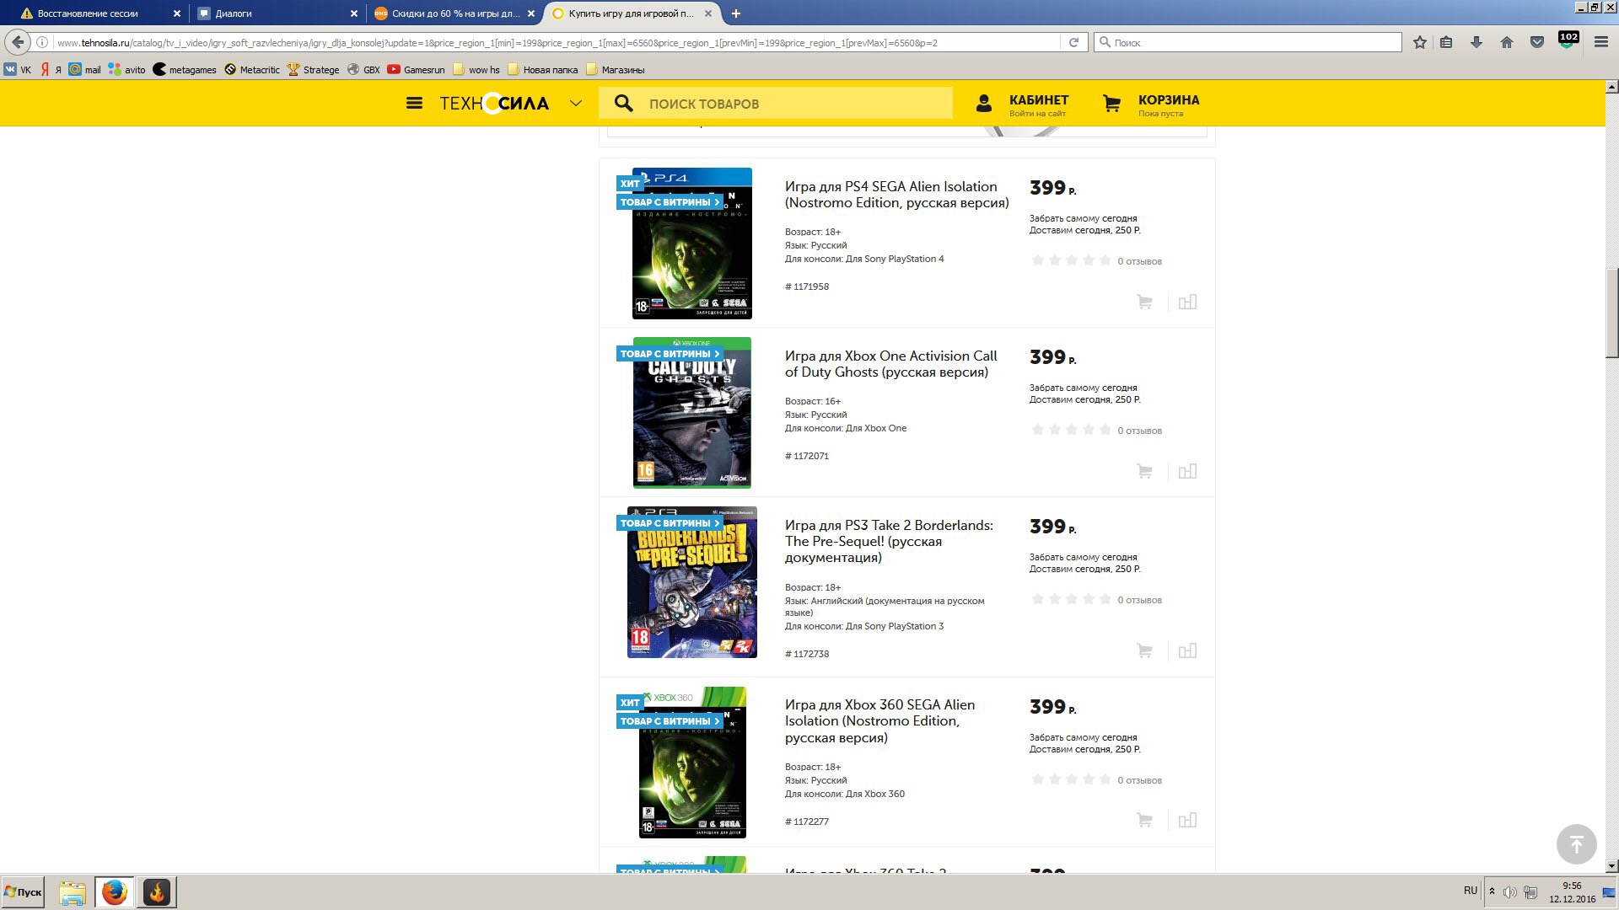Screen dimensions: 1619x910
Task: Expand the 'Новая папка' bookmark folder
Action: [x=542, y=70]
